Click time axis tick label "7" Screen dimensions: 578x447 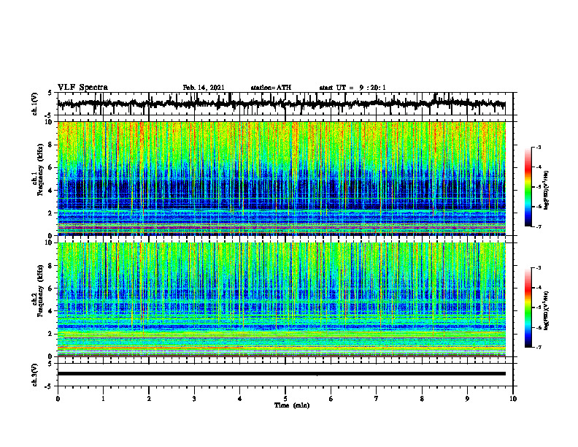click(377, 399)
